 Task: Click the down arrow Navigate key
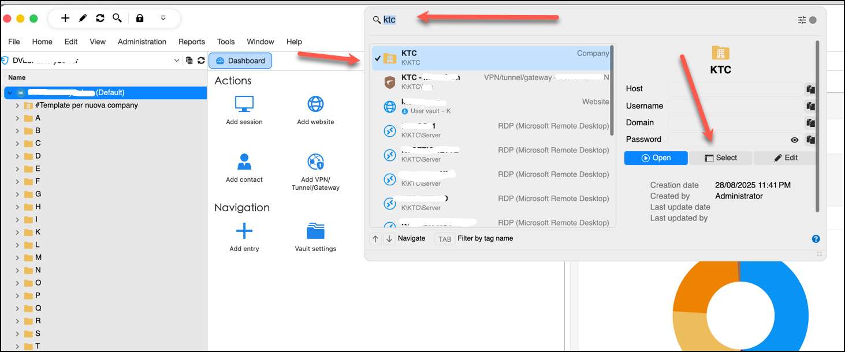[389, 239]
